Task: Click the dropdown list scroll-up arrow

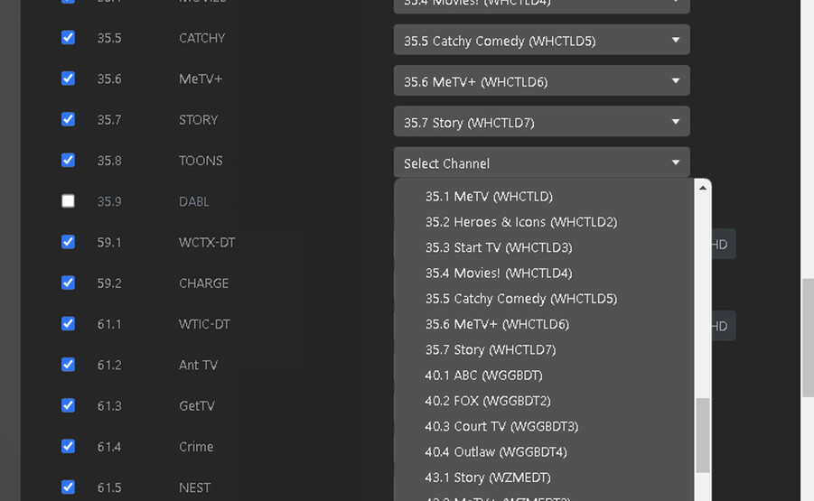Action: [703, 188]
